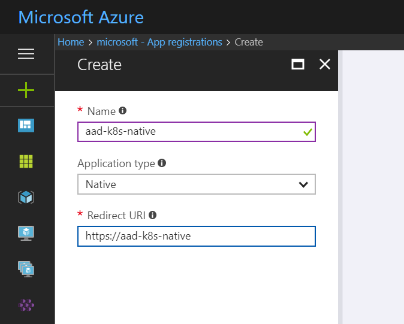This screenshot has width=404, height=324.
Task: Click the stacked monitors sidebar icon
Action: (x=26, y=269)
